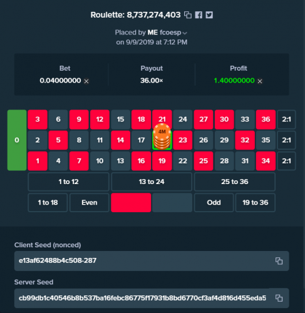This screenshot has width=305, height=313.
Task: Select number 11 on the board
Action: [100, 140]
